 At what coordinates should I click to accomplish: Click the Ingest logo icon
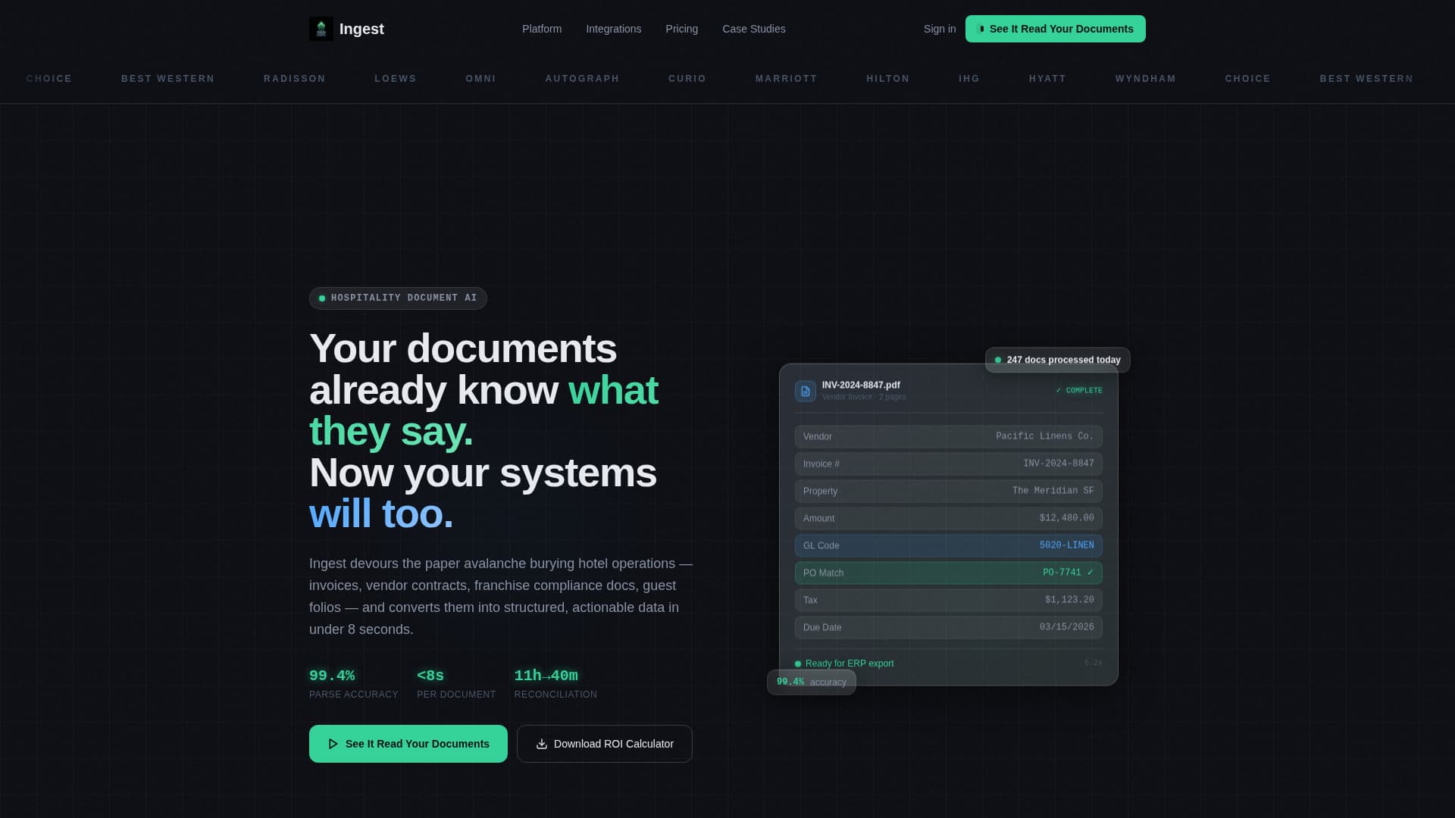click(321, 28)
